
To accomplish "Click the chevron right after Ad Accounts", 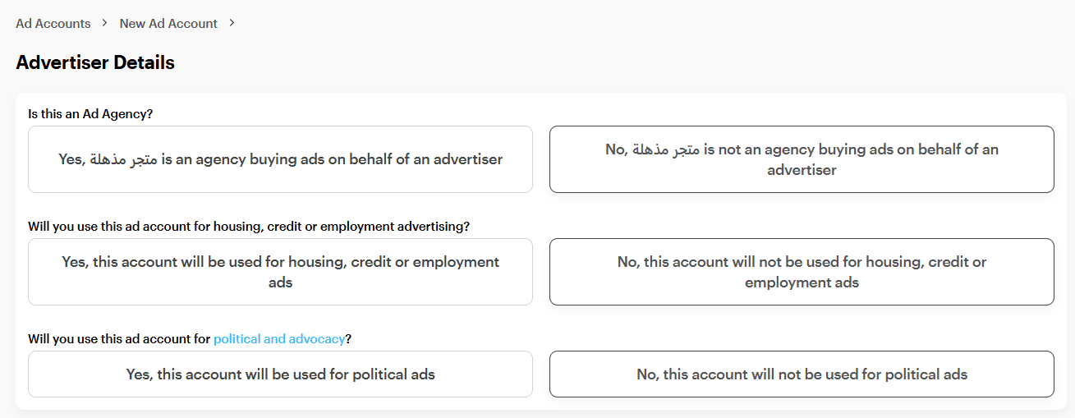I will tap(105, 23).
